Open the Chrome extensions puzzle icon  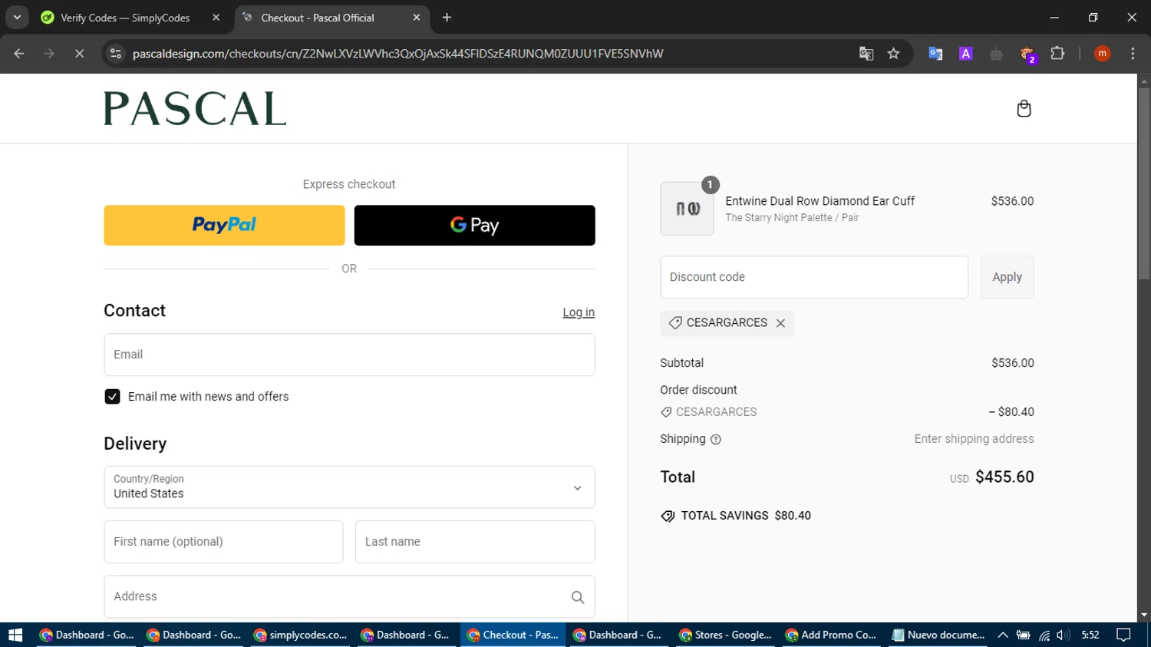pos(1057,54)
